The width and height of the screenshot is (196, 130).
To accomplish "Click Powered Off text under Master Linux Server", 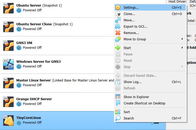I will point(32,85).
